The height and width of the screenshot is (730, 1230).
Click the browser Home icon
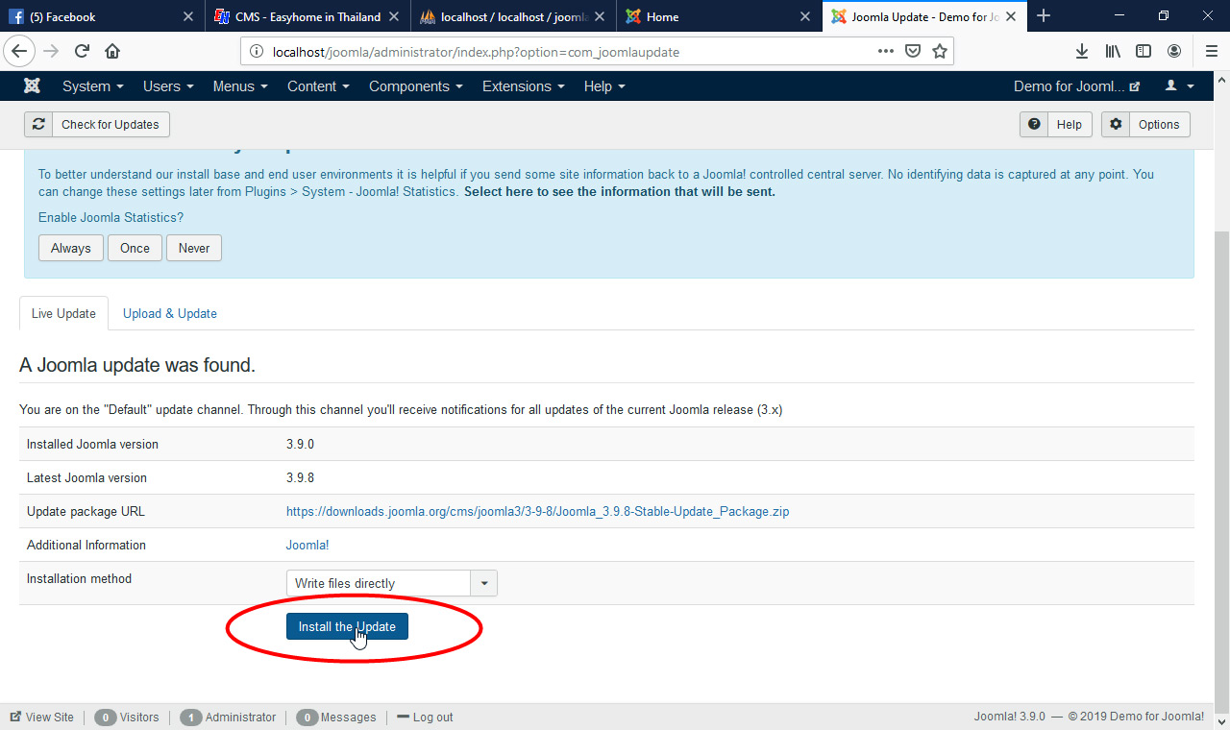[x=112, y=51]
